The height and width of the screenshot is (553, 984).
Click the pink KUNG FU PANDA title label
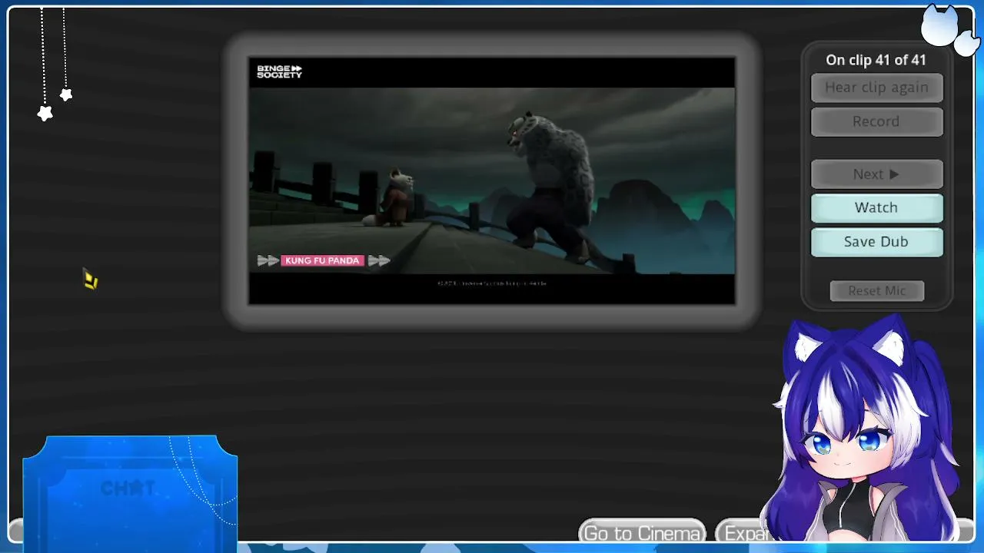point(322,261)
